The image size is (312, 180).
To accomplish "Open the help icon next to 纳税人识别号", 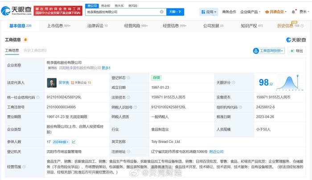I will [135, 107].
